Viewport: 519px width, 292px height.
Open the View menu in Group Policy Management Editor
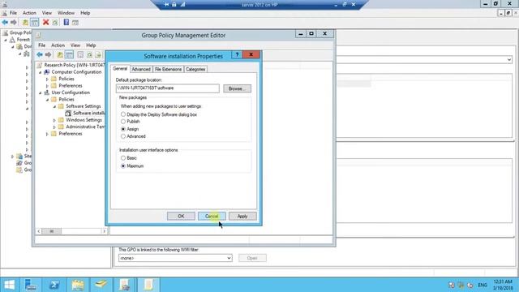(x=75, y=45)
